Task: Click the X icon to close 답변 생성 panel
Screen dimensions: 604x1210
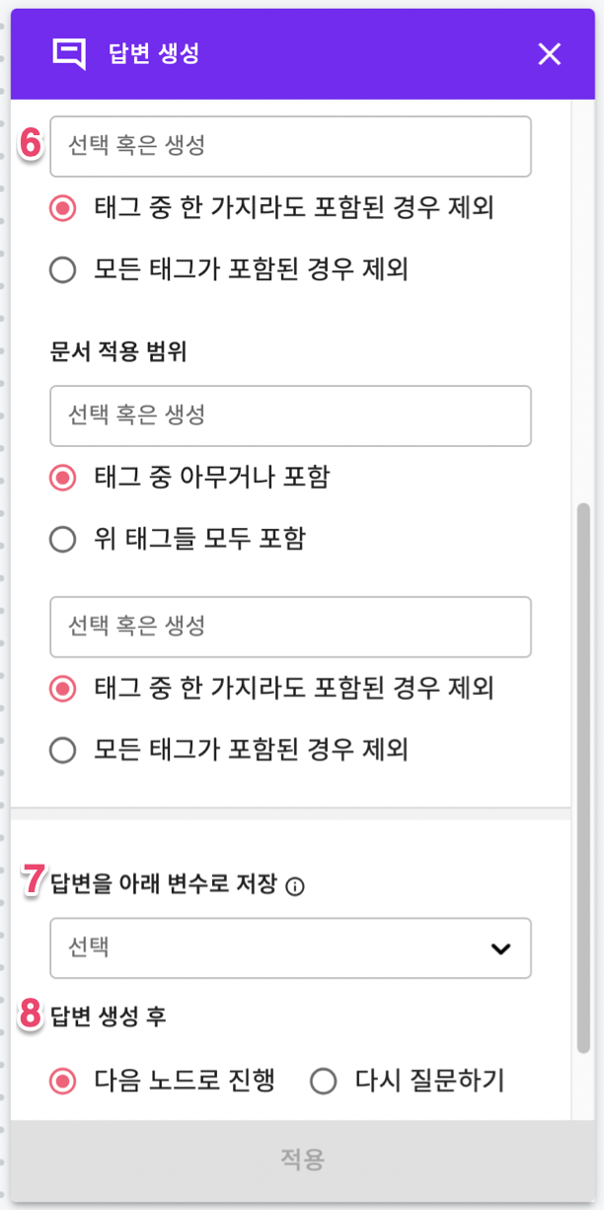Action: point(550,54)
